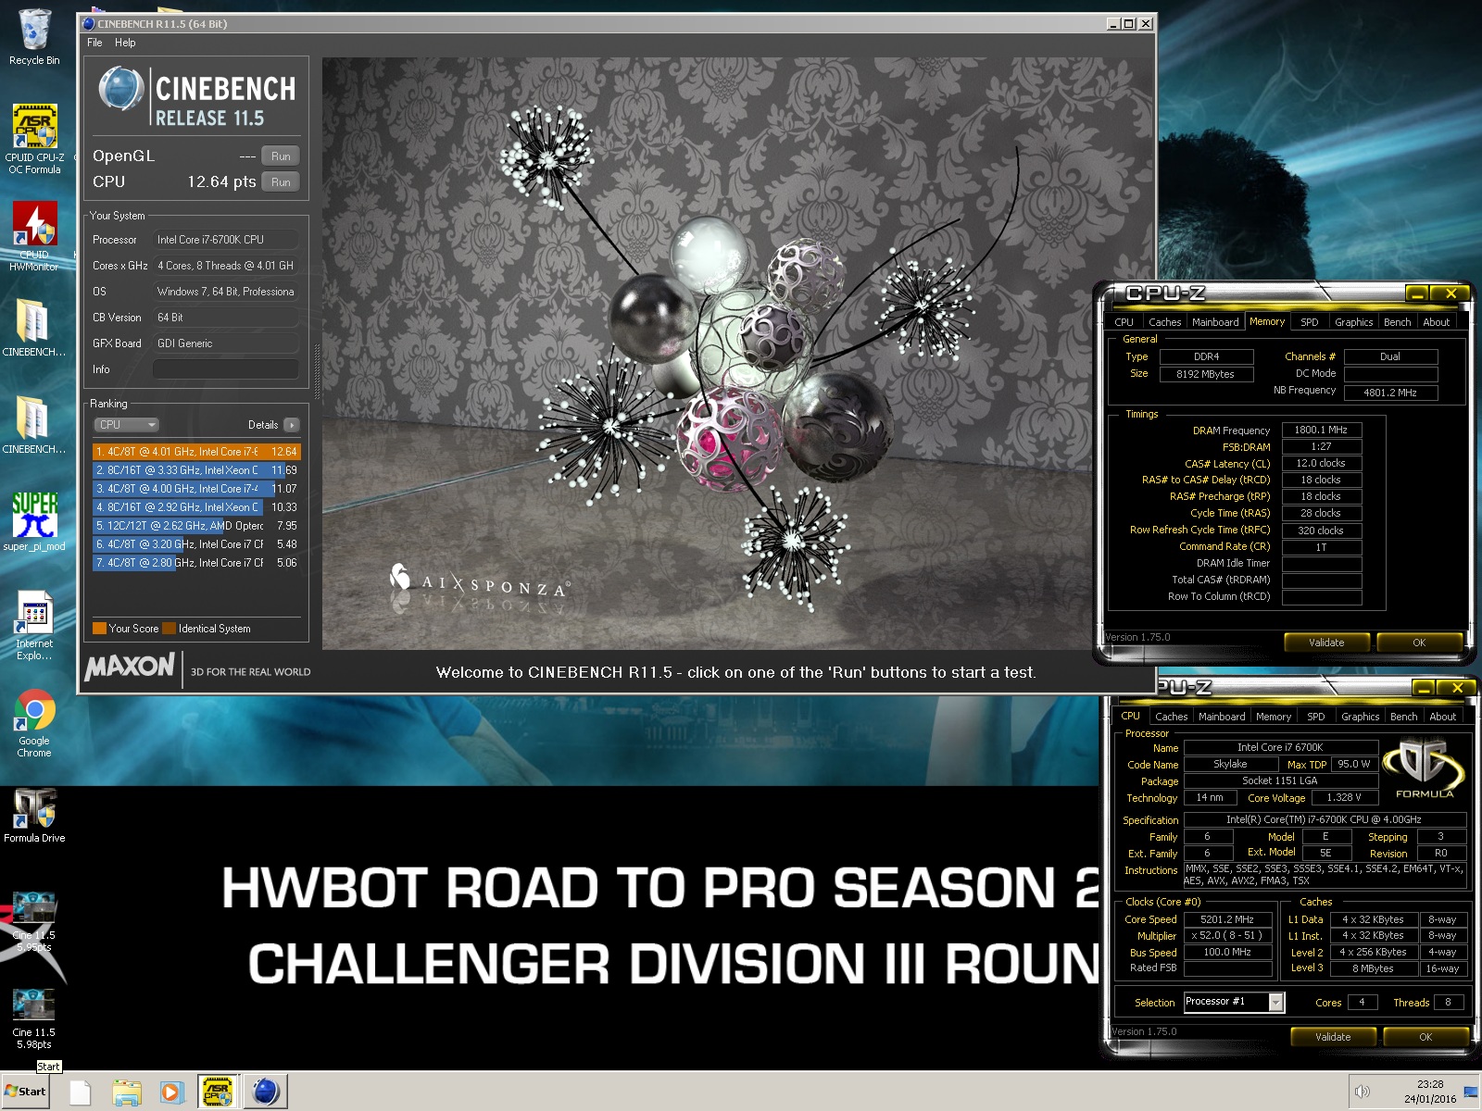Run the CPU benchmark test
1482x1111 pixels.
[281, 182]
